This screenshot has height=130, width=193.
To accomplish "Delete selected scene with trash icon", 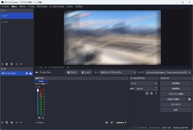I will pyautogui.click(x=7, y=64).
